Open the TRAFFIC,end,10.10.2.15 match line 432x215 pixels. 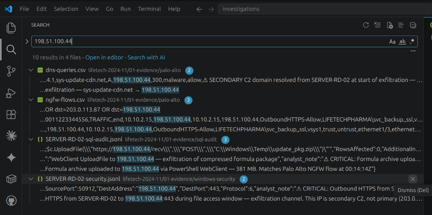tap(223, 120)
